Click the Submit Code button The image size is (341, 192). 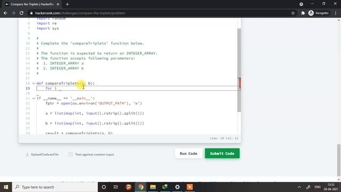222,154
